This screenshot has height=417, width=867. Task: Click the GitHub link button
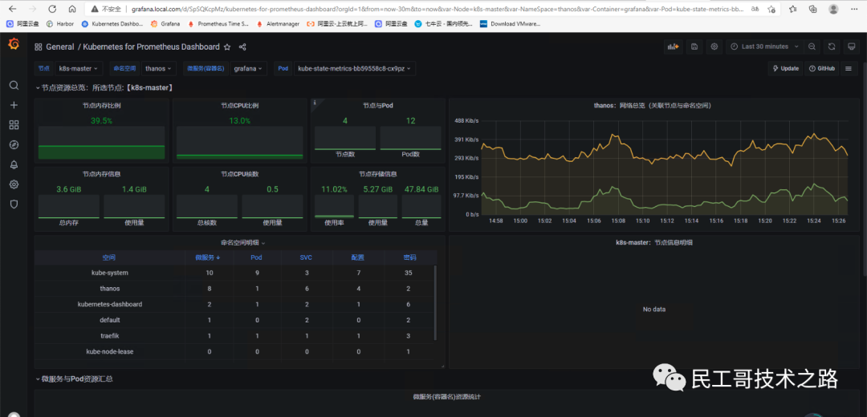coord(822,68)
